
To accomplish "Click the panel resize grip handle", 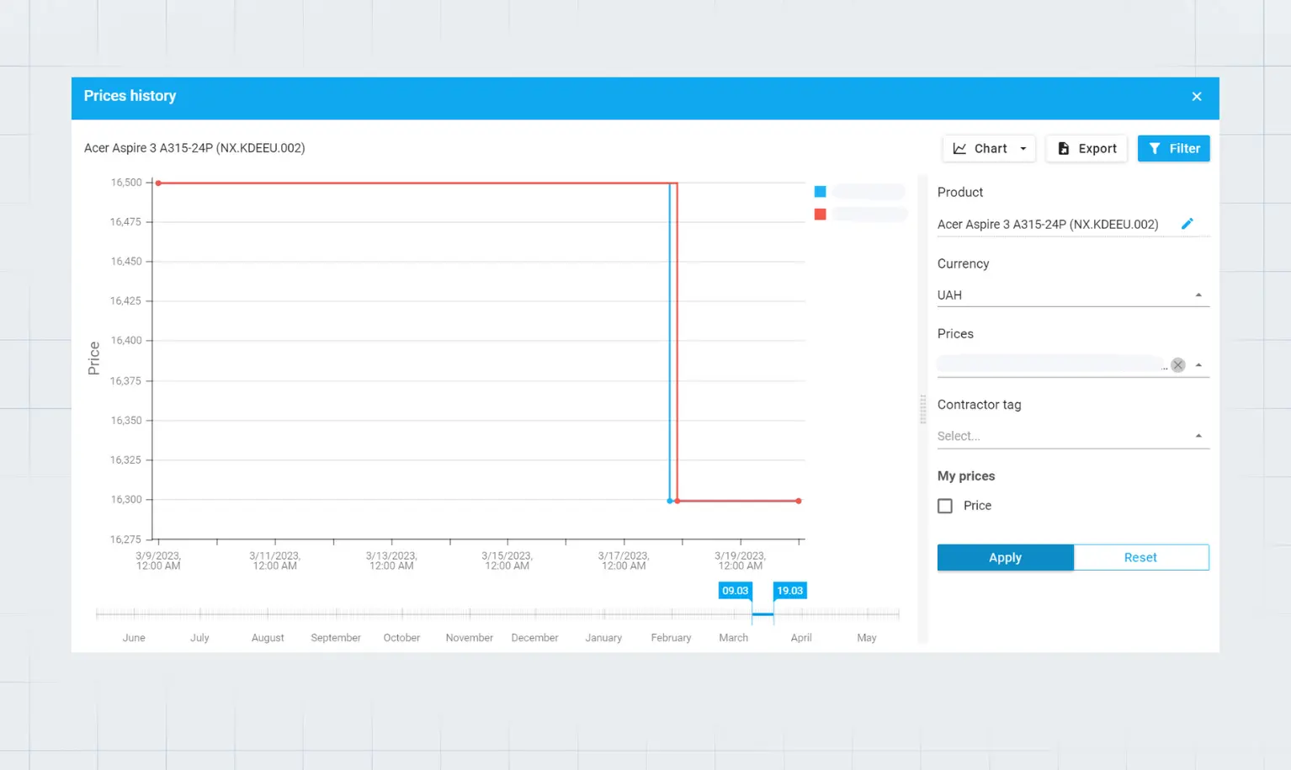I will click(922, 410).
